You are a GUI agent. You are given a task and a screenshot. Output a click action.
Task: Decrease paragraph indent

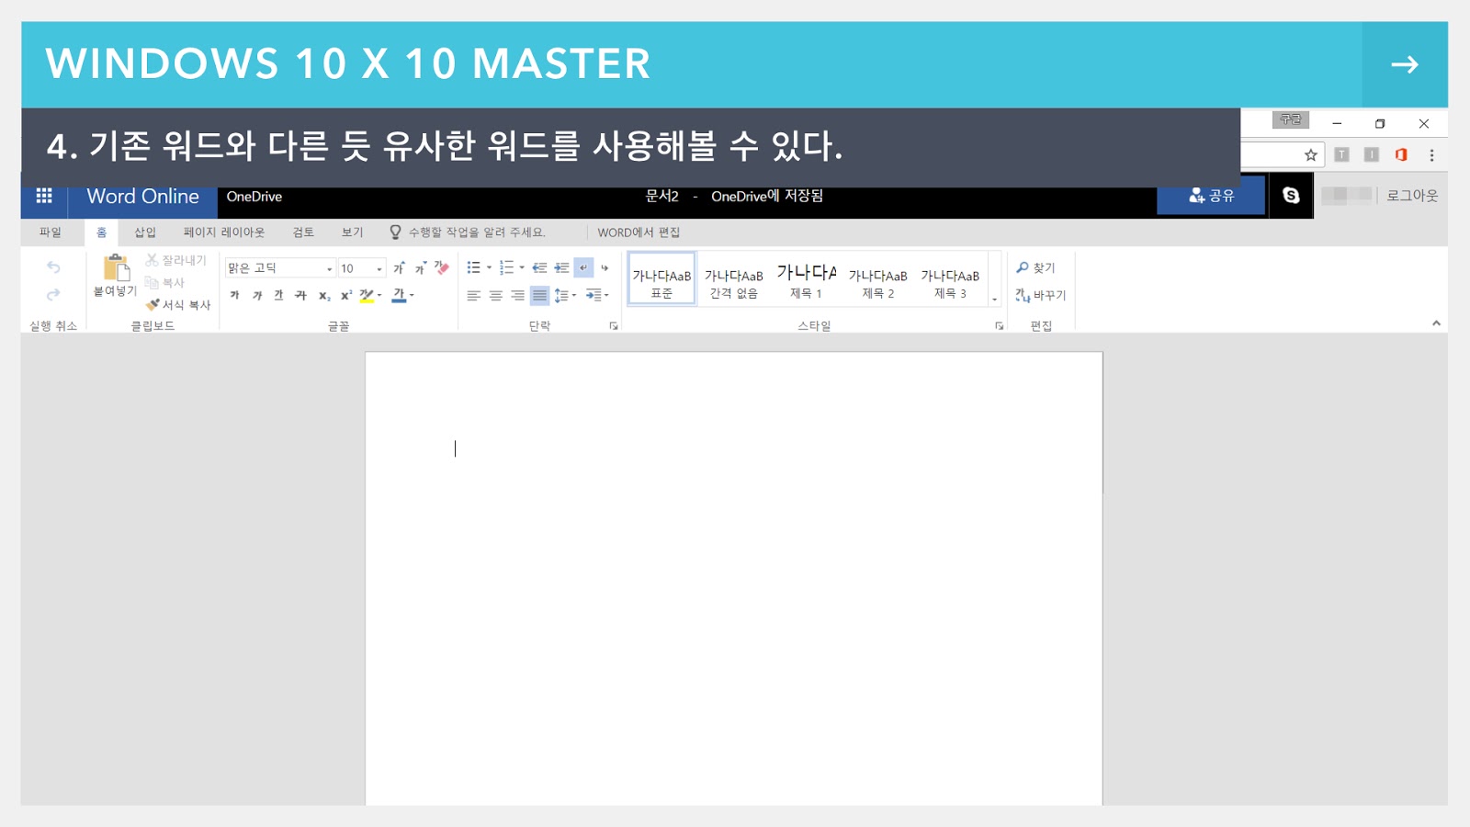pyautogui.click(x=539, y=268)
